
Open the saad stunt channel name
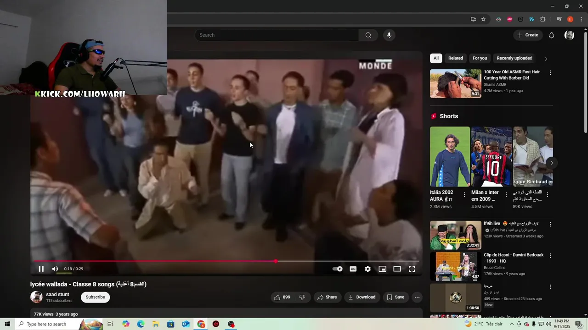click(57, 294)
